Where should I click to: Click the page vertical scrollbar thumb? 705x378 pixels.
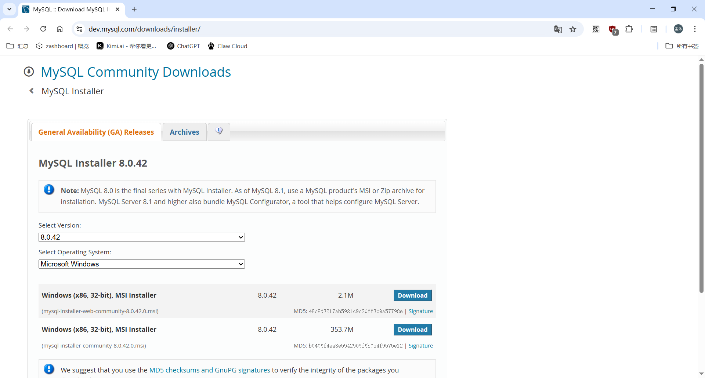pyautogui.click(x=701, y=178)
